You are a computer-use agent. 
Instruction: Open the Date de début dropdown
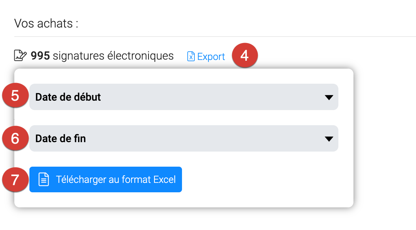coord(184,97)
